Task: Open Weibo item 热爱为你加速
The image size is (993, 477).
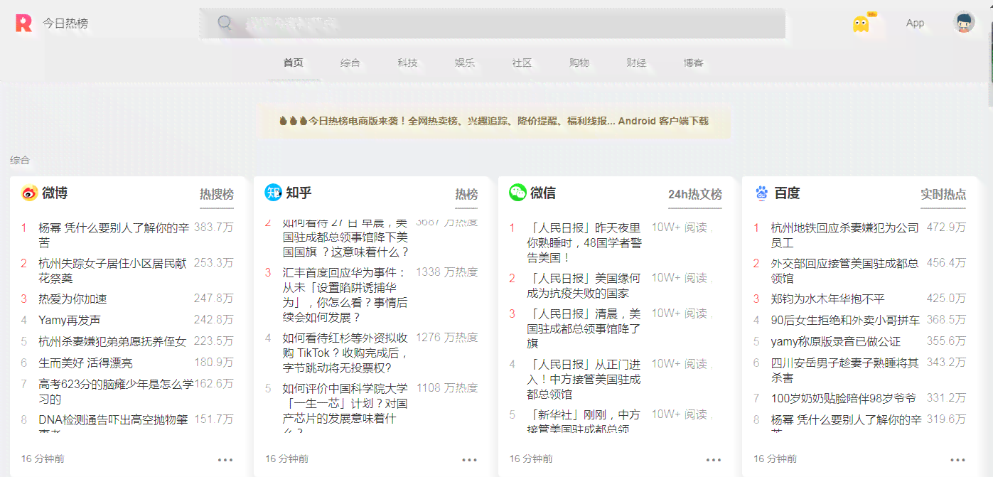Action: 73,299
